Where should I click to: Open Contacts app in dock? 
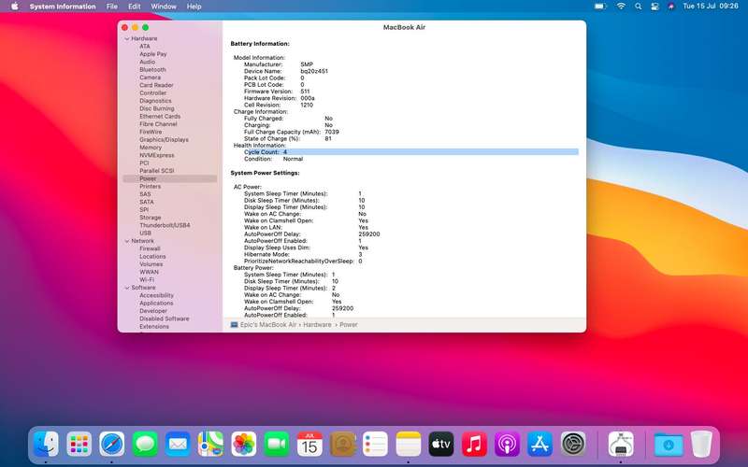click(342, 445)
